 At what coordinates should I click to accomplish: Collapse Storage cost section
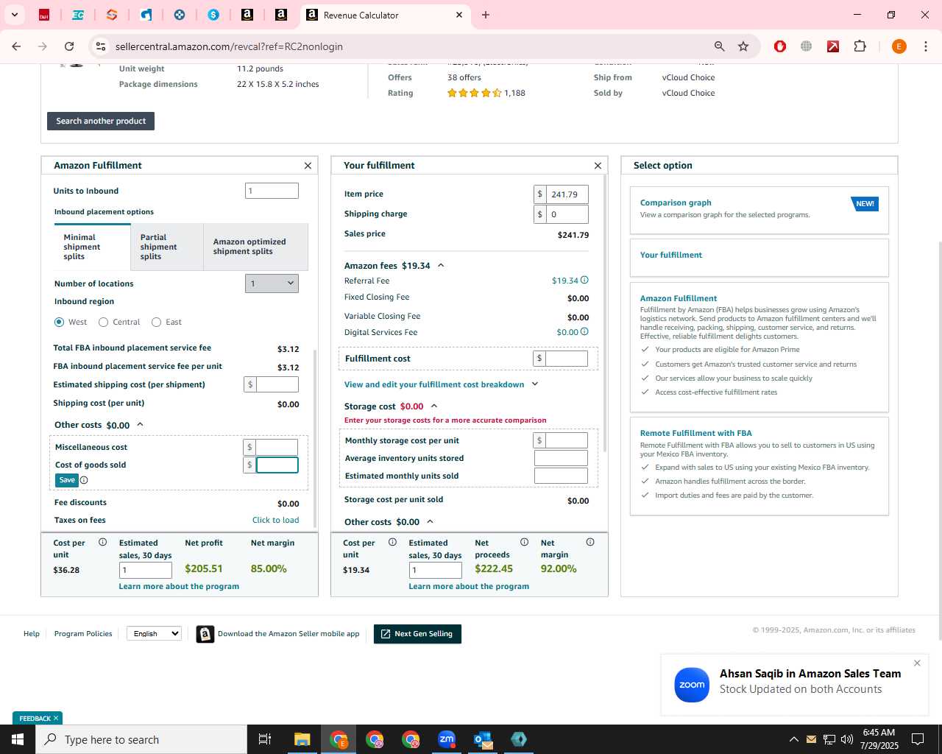[434, 406]
